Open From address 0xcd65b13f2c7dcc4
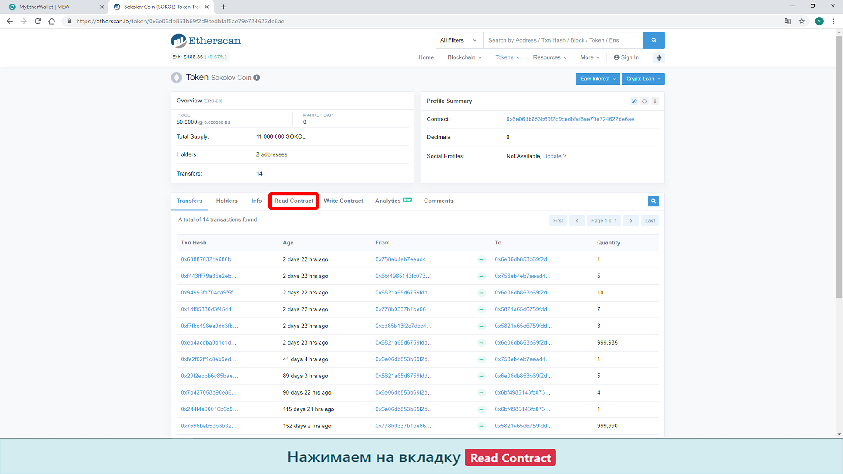Image resolution: width=843 pixels, height=474 pixels. (403, 326)
